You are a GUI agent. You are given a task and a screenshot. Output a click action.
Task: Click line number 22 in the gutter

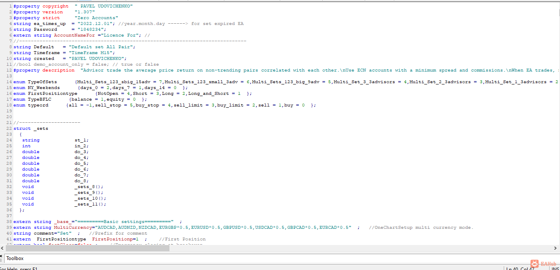[x=9, y=129]
